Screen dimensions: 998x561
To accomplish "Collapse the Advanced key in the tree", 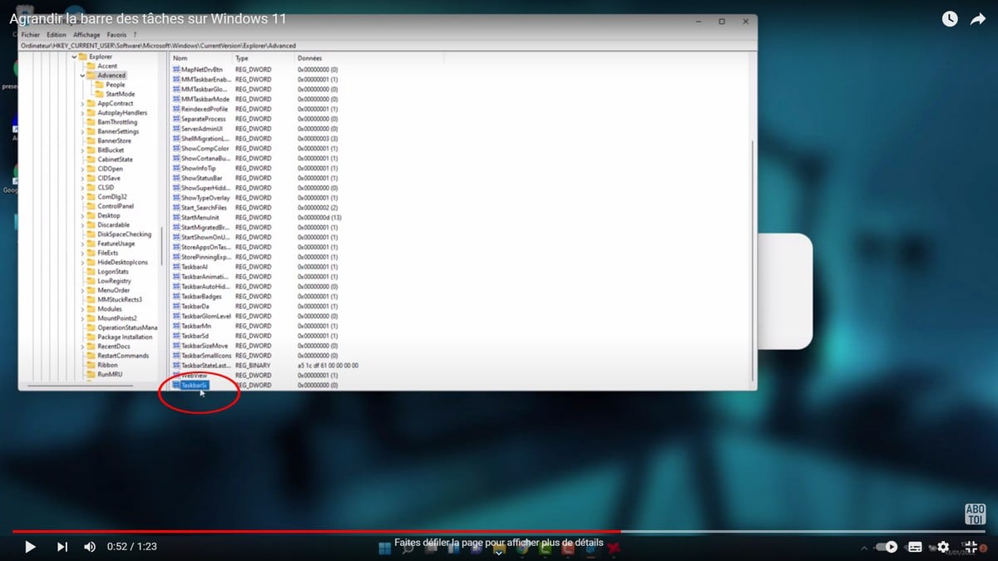I will [x=82, y=76].
